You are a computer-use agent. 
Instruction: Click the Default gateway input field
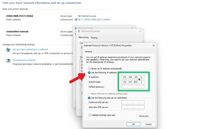pyautogui.click(x=133, y=87)
